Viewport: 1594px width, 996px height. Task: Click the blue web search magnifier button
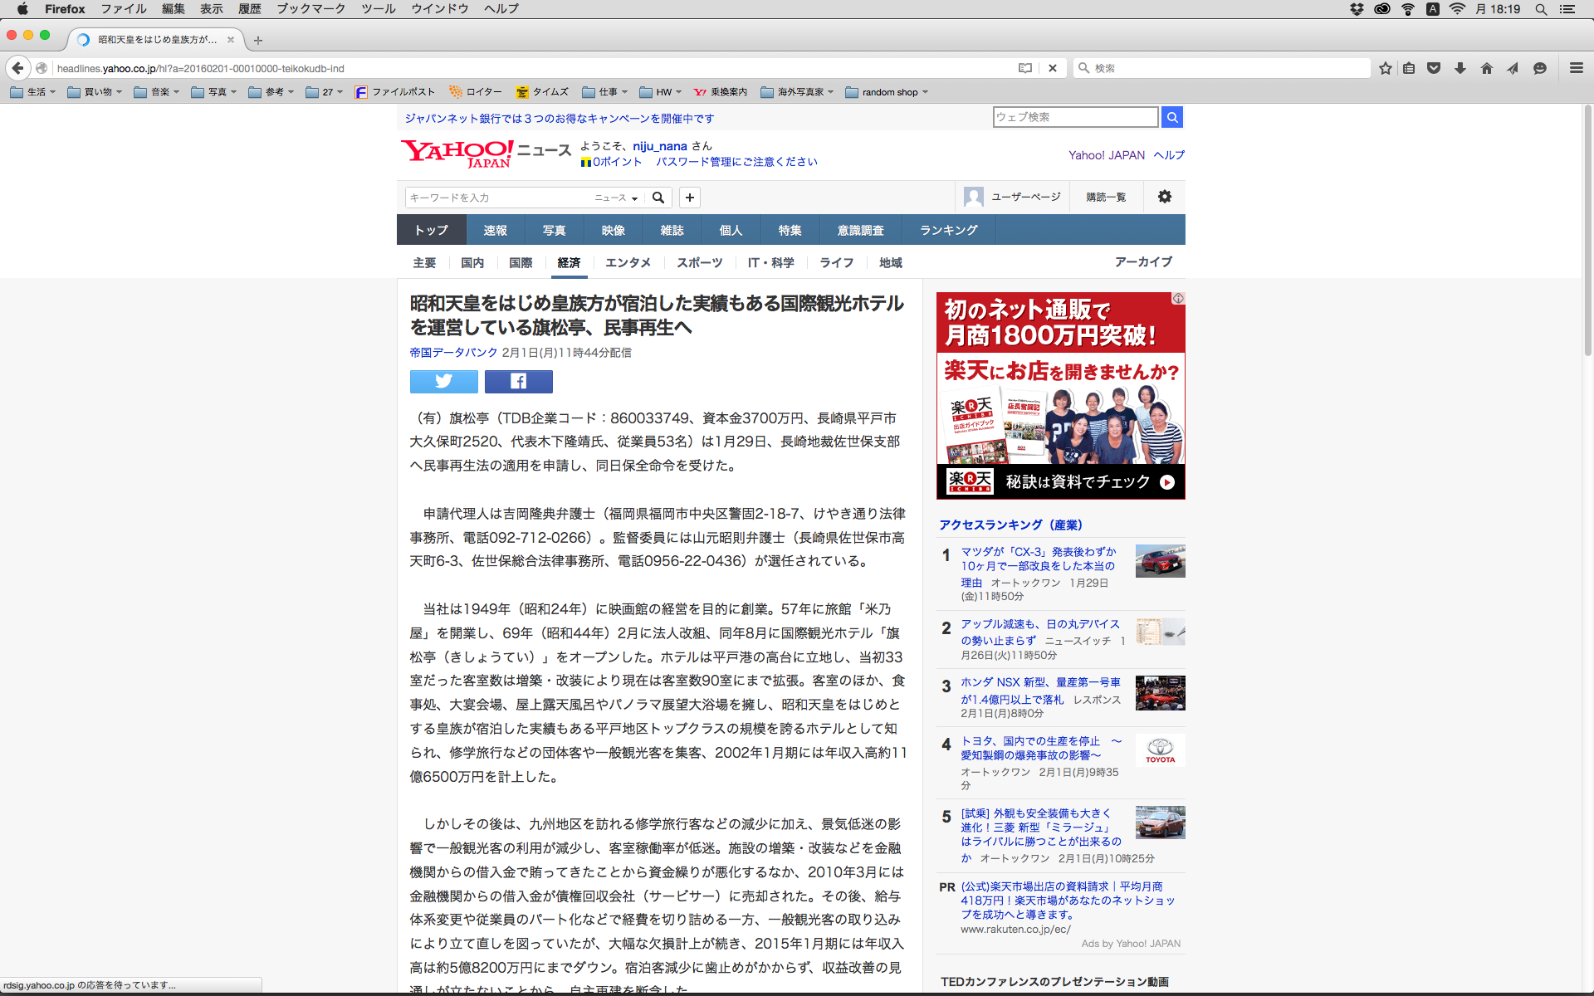pyautogui.click(x=1171, y=117)
